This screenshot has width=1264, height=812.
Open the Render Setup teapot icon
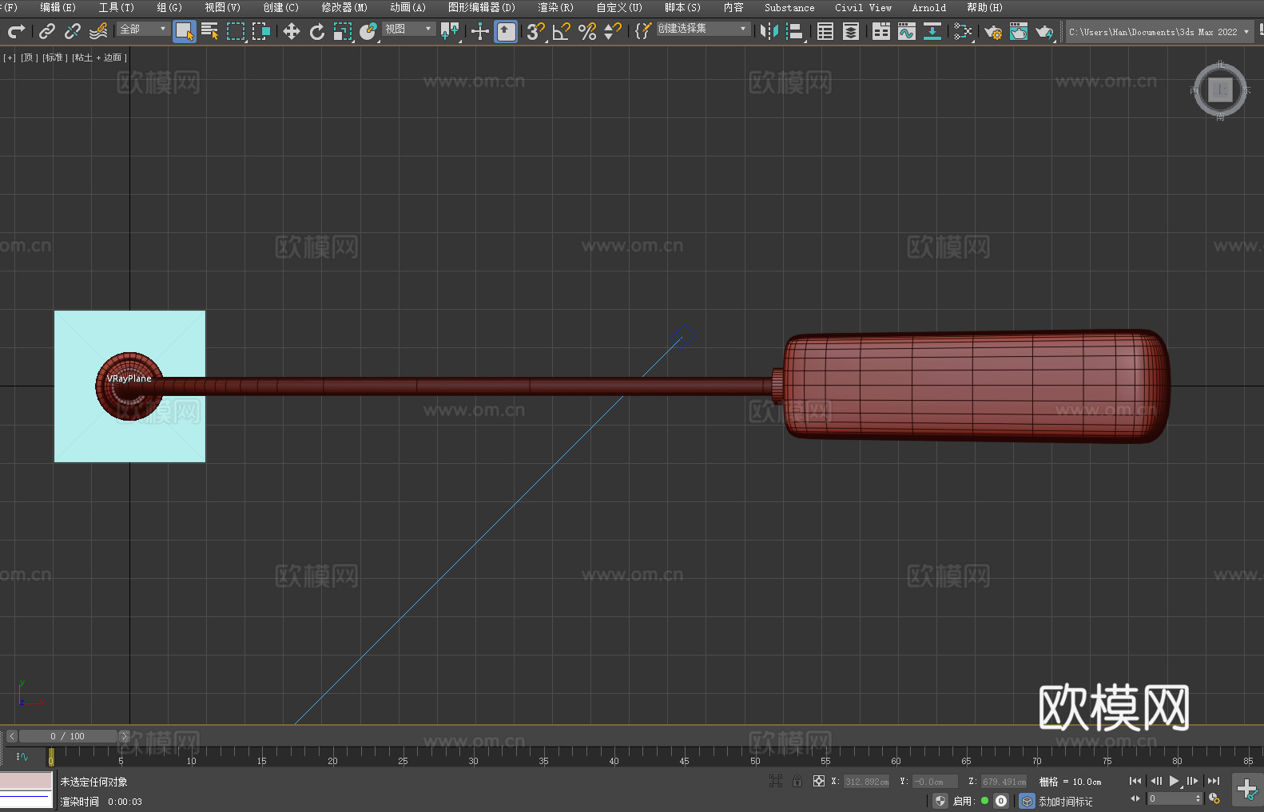[x=992, y=31]
